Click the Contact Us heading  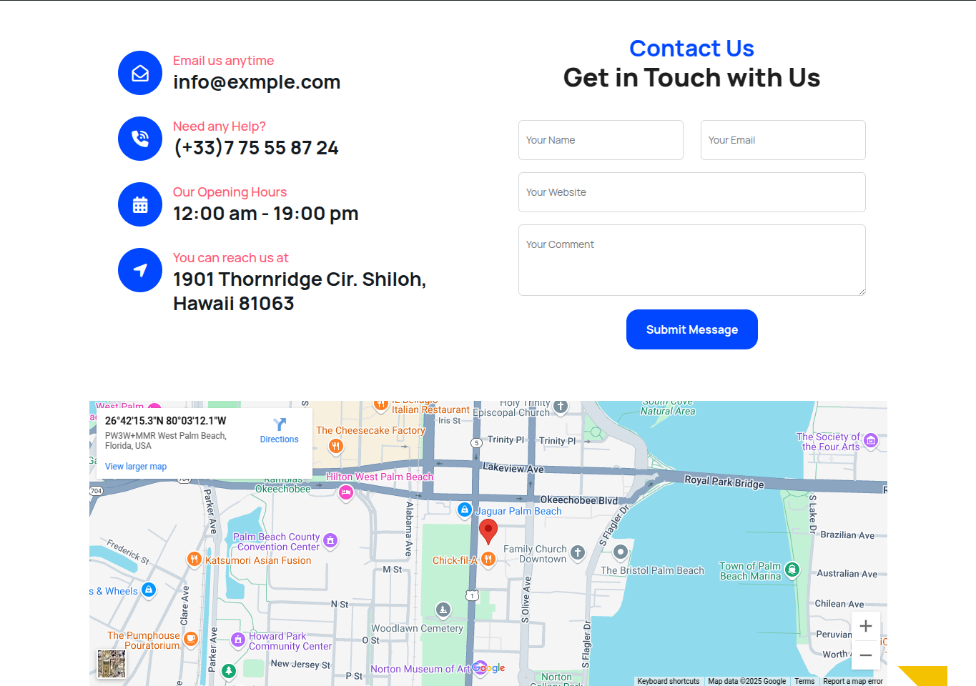pyautogui.click(x=692, y=48)
